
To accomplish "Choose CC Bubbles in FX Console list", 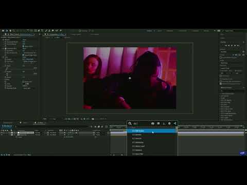I will pyautogui.click(x=152, y=150).
